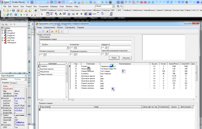Open the component selector dropdown in Object Inspector
Viewport: 202px width, 129px height.
click(25, 79)
